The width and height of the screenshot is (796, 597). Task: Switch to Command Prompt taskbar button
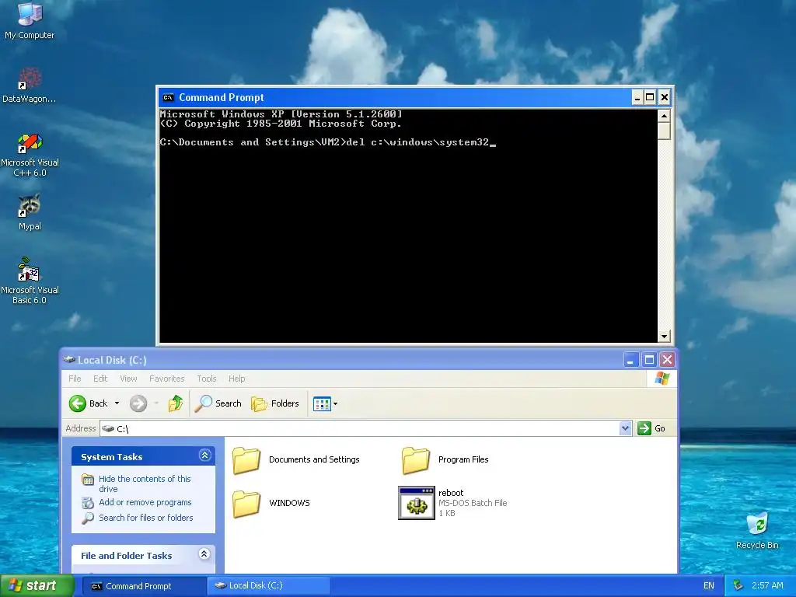[144, 586]
